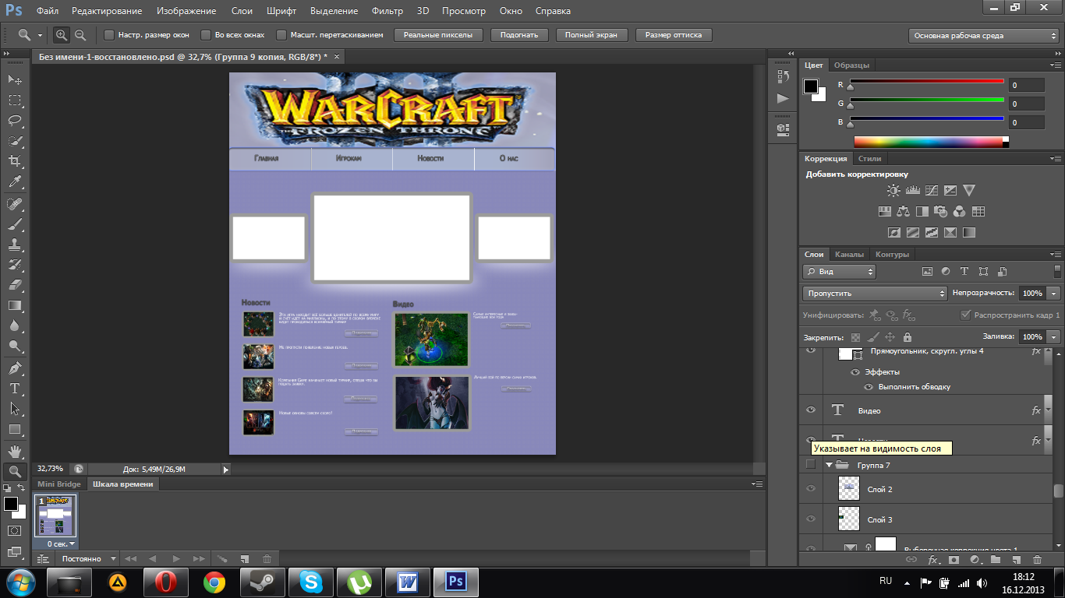Toggle 'Распространить кадр 1' checkbox
Screen dimensions: 1065x598
coord(966,315)
